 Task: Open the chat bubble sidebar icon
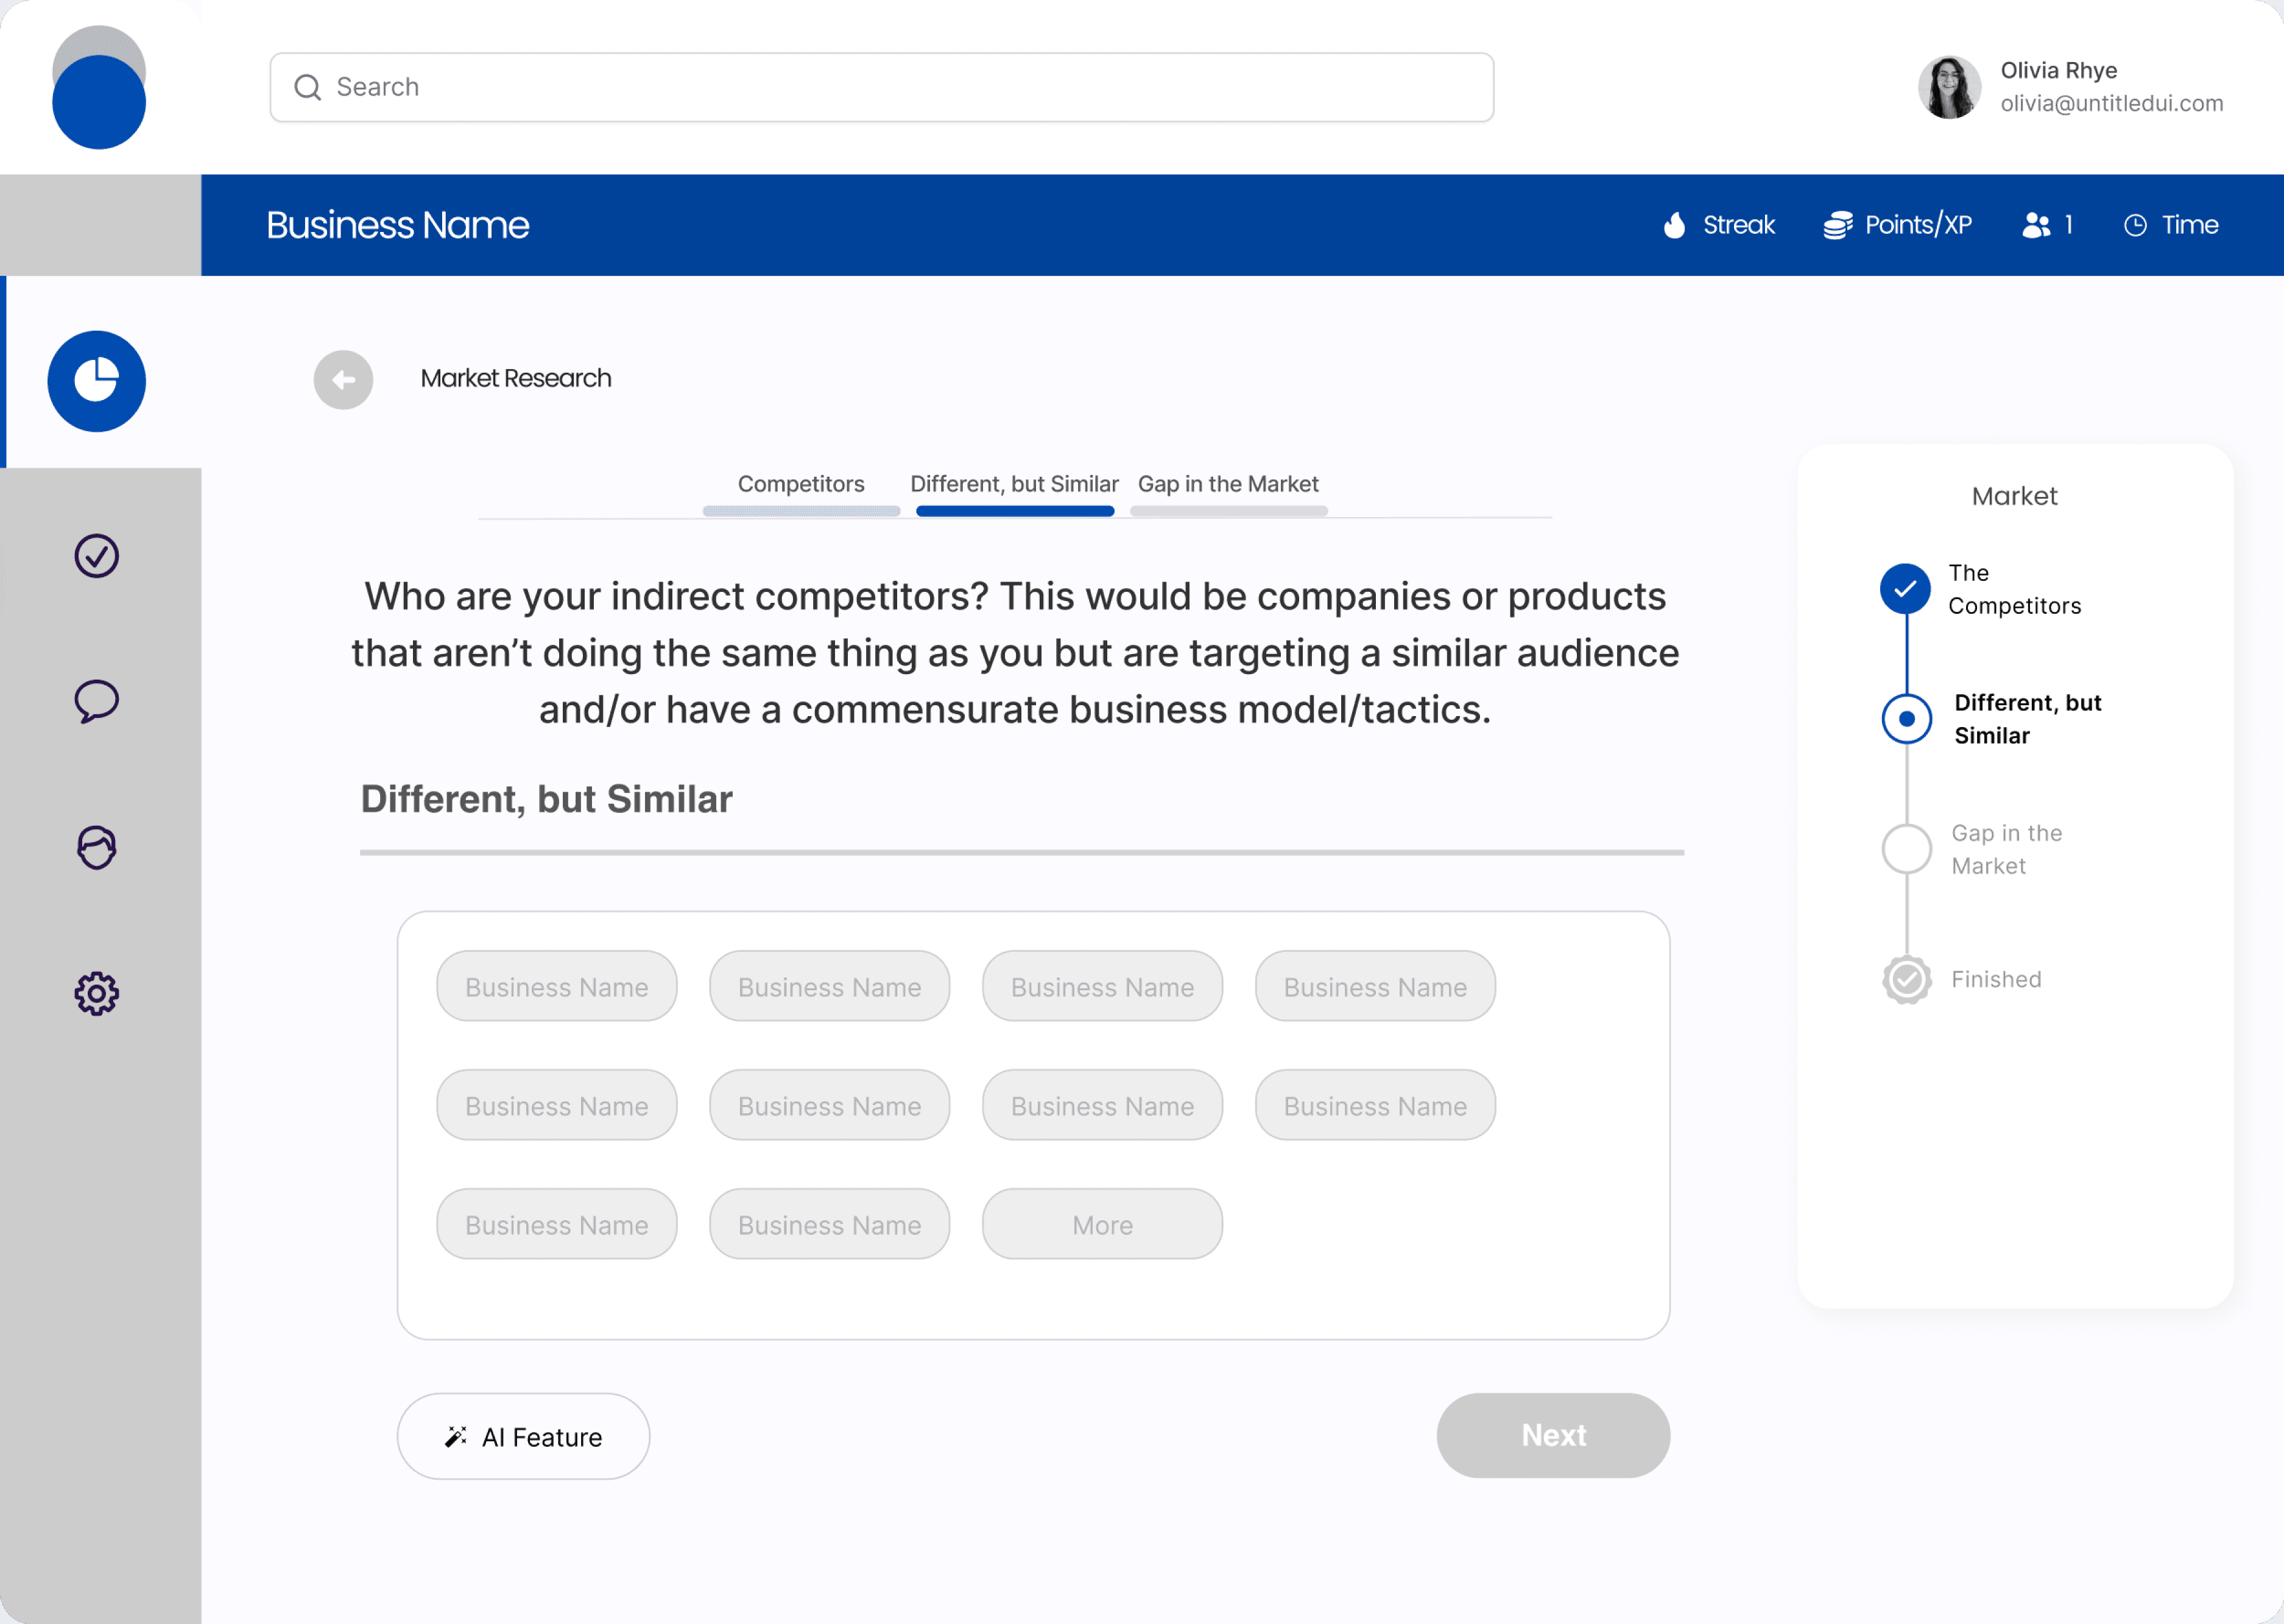(x=97, y=701)
